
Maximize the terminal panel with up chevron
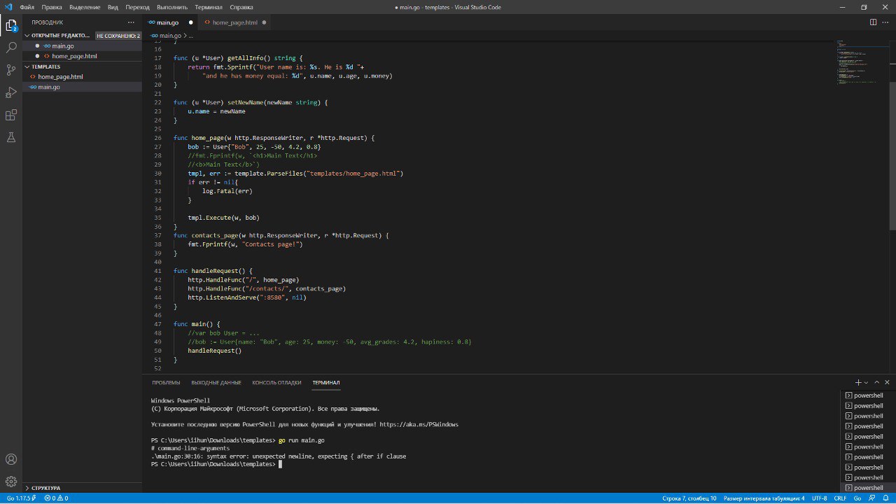point(876,382)
